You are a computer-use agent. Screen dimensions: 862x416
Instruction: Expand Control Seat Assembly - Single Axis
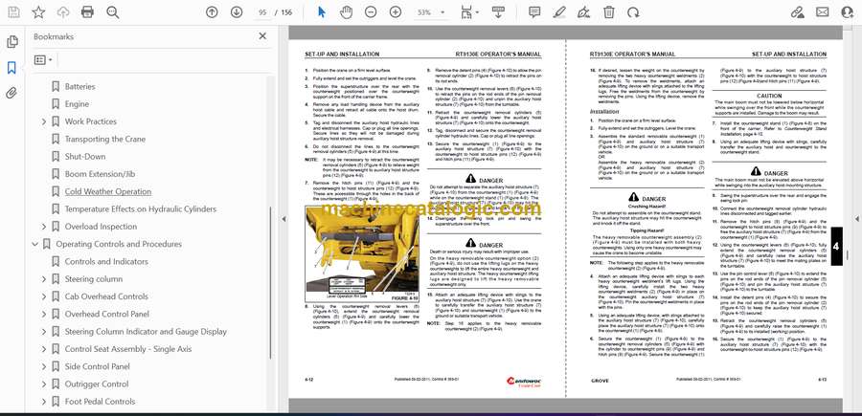pos(44,349)
